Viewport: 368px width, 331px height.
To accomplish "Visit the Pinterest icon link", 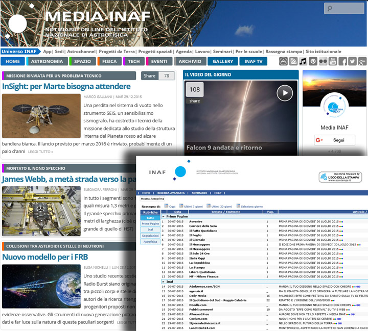I will click(x=313, y=62).
